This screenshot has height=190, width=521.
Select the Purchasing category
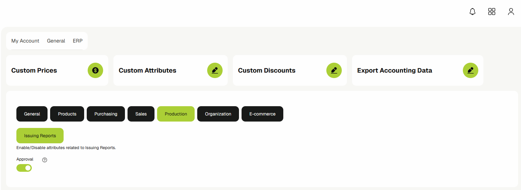pyautogui.click(x=106, y=114)
